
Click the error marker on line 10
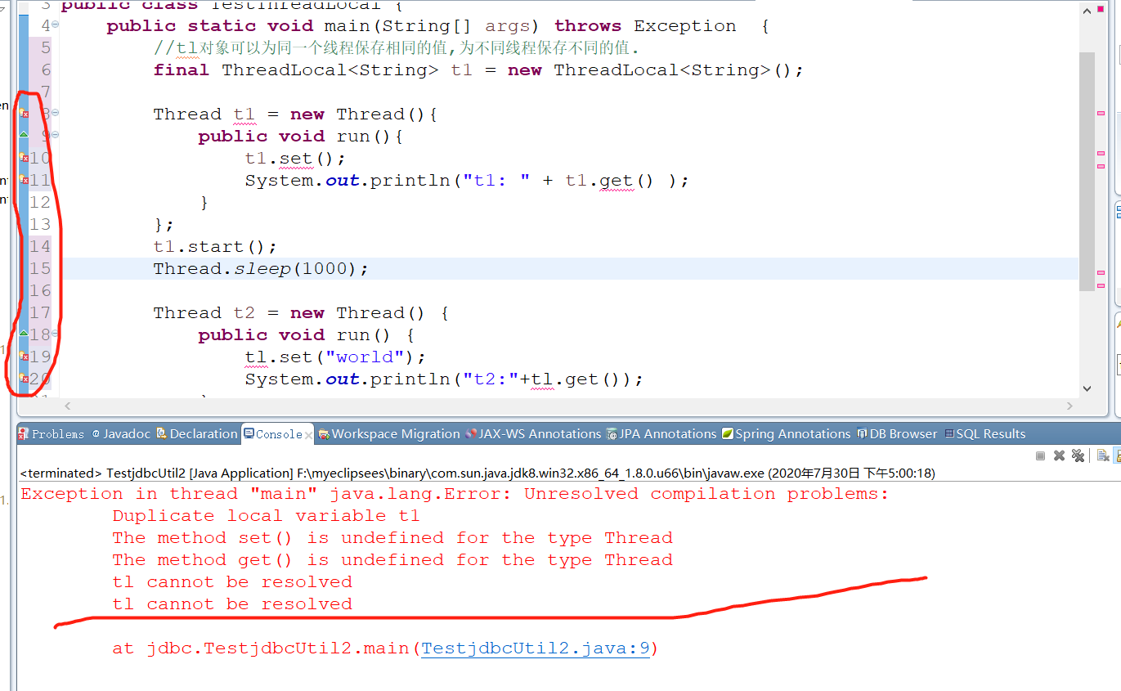click(x=24, y=158)
